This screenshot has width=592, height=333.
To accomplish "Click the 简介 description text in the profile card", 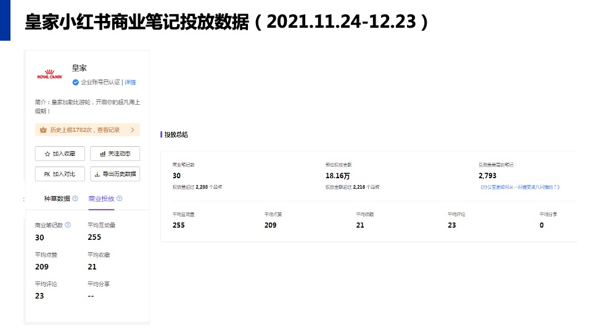I will (88, 107).
